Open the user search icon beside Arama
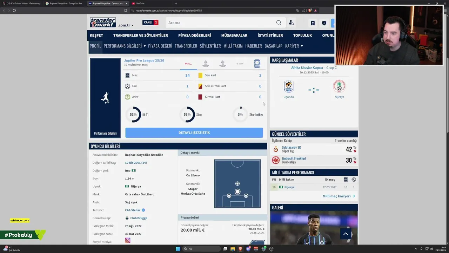Viewport: 449px width, 253px height. coord(291,22)
